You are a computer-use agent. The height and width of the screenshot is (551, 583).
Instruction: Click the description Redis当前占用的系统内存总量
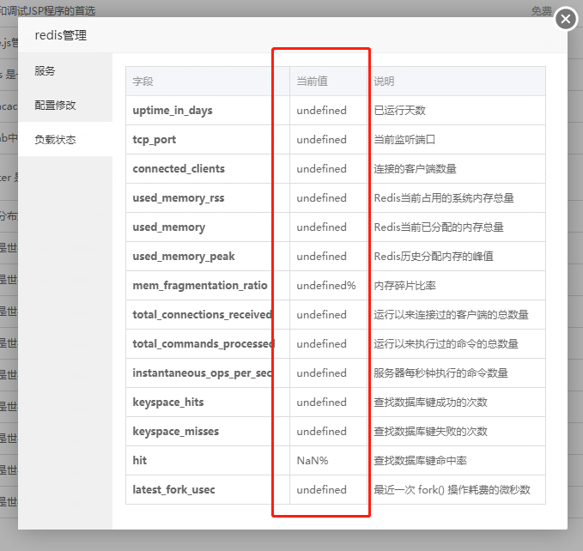[x=444, y=198]
